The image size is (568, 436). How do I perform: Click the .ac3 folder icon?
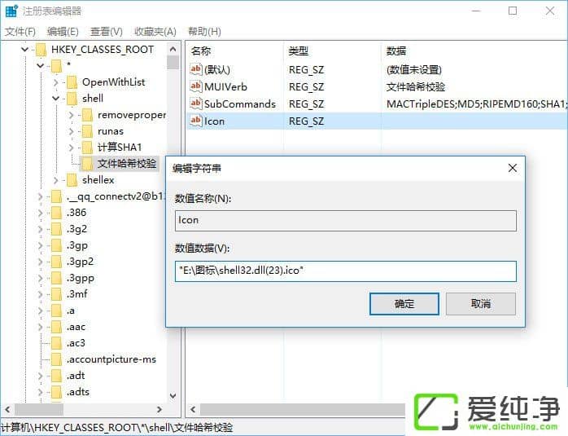(56, 343)
